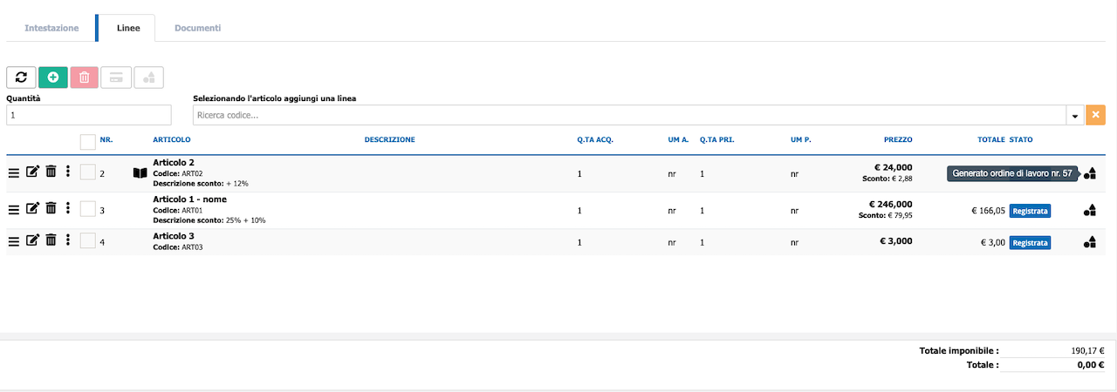This screenshot has width=1117, height=392.
Task: Toggle select-all checkbox in header
Action: coord(87,141)
